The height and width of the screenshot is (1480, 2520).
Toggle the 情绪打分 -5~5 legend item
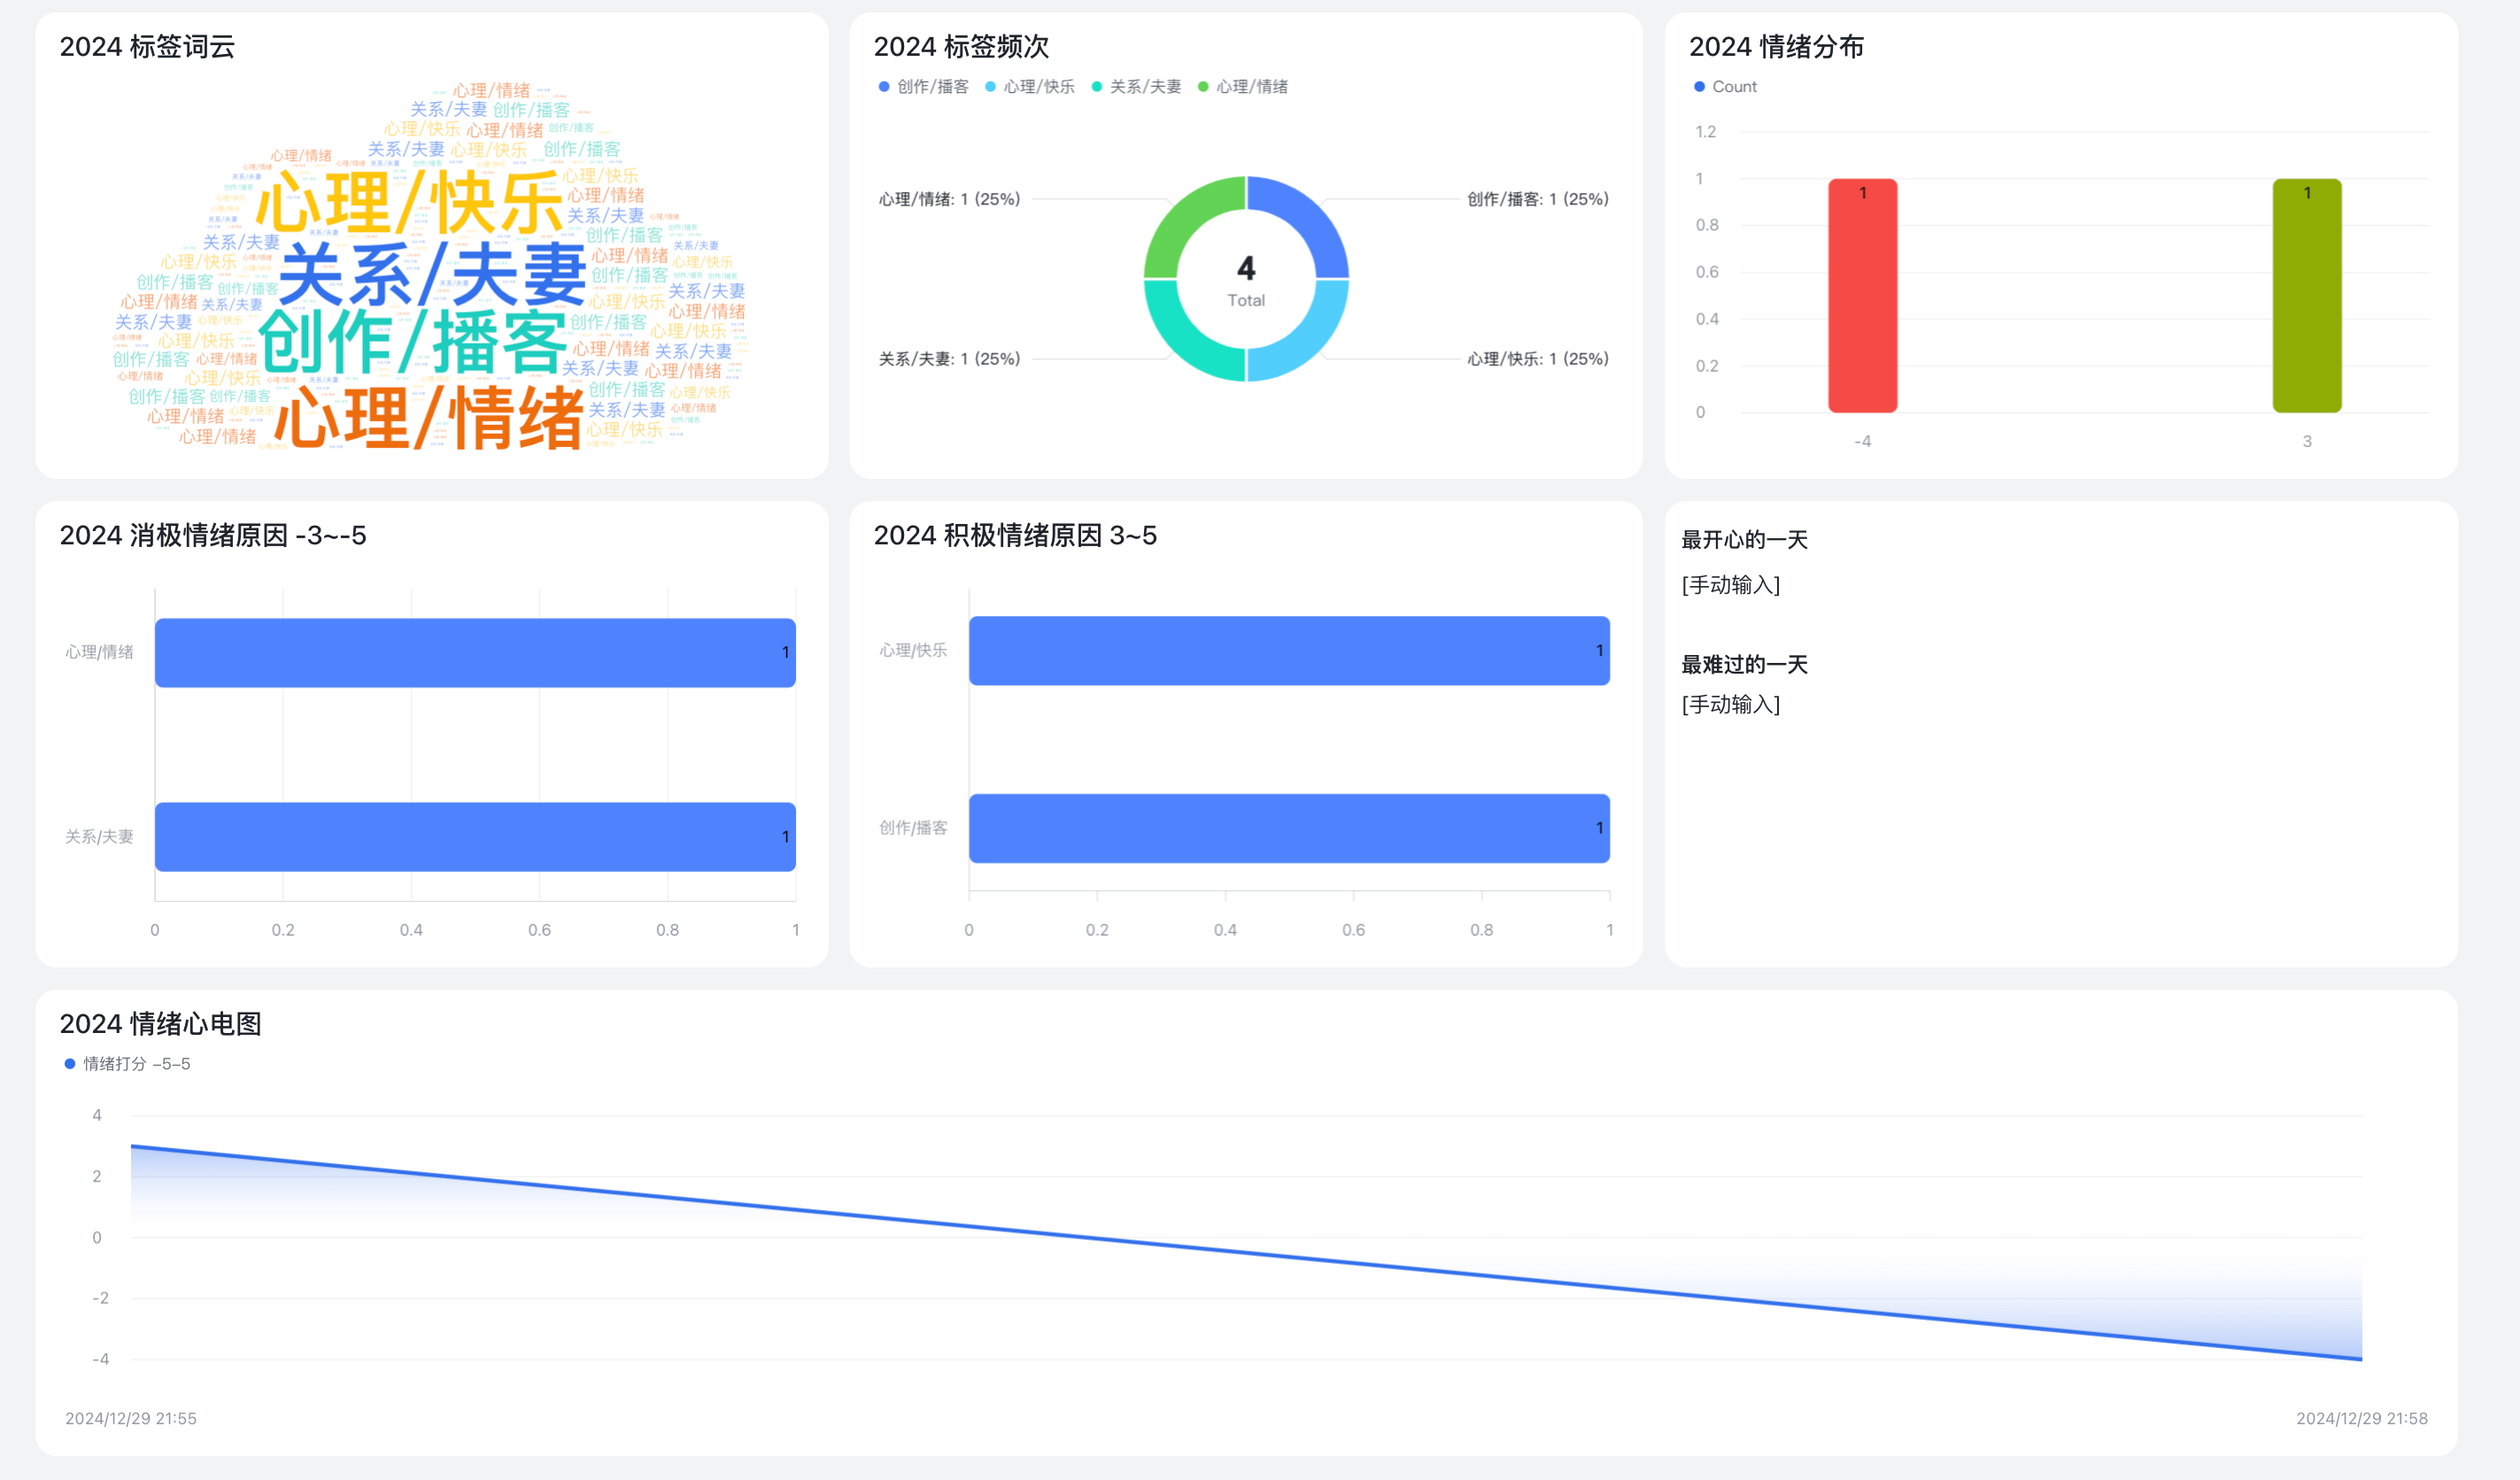(127, 1064)
